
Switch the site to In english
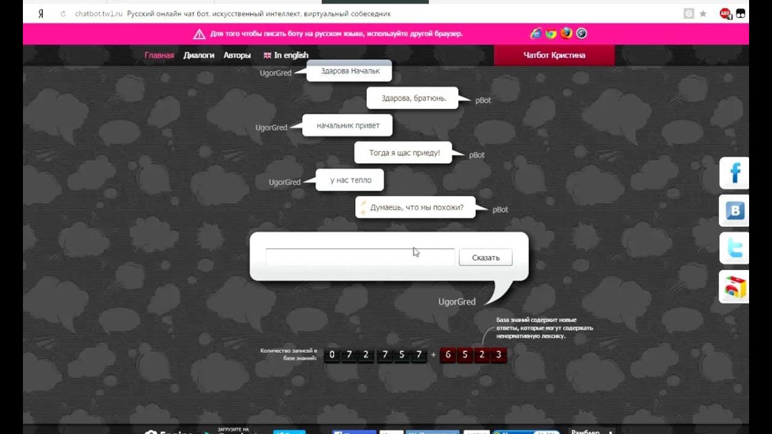click(291, 55)
